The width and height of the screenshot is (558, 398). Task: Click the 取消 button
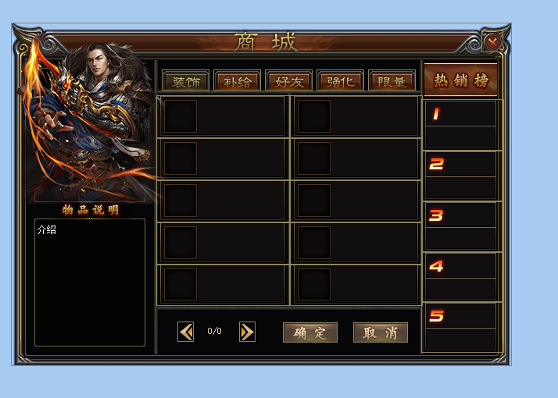tap(381, 332)
